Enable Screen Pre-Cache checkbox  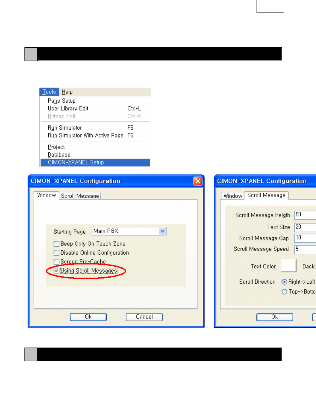click(x=56, y=261)
